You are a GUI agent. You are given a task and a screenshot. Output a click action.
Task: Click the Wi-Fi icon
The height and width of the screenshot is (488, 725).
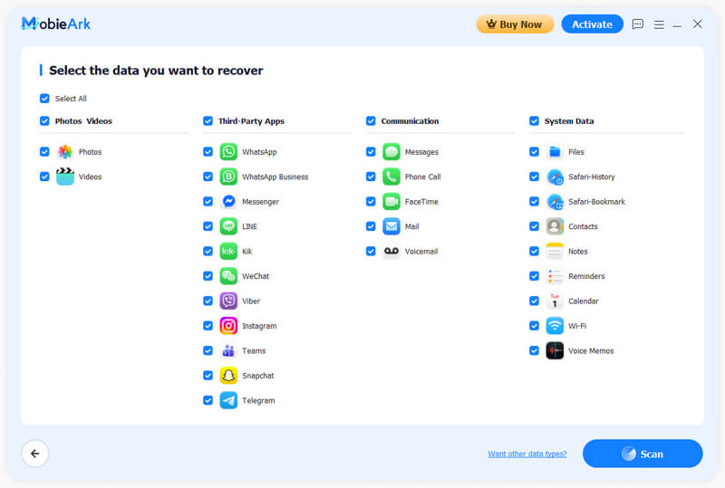tap(555, 326)
